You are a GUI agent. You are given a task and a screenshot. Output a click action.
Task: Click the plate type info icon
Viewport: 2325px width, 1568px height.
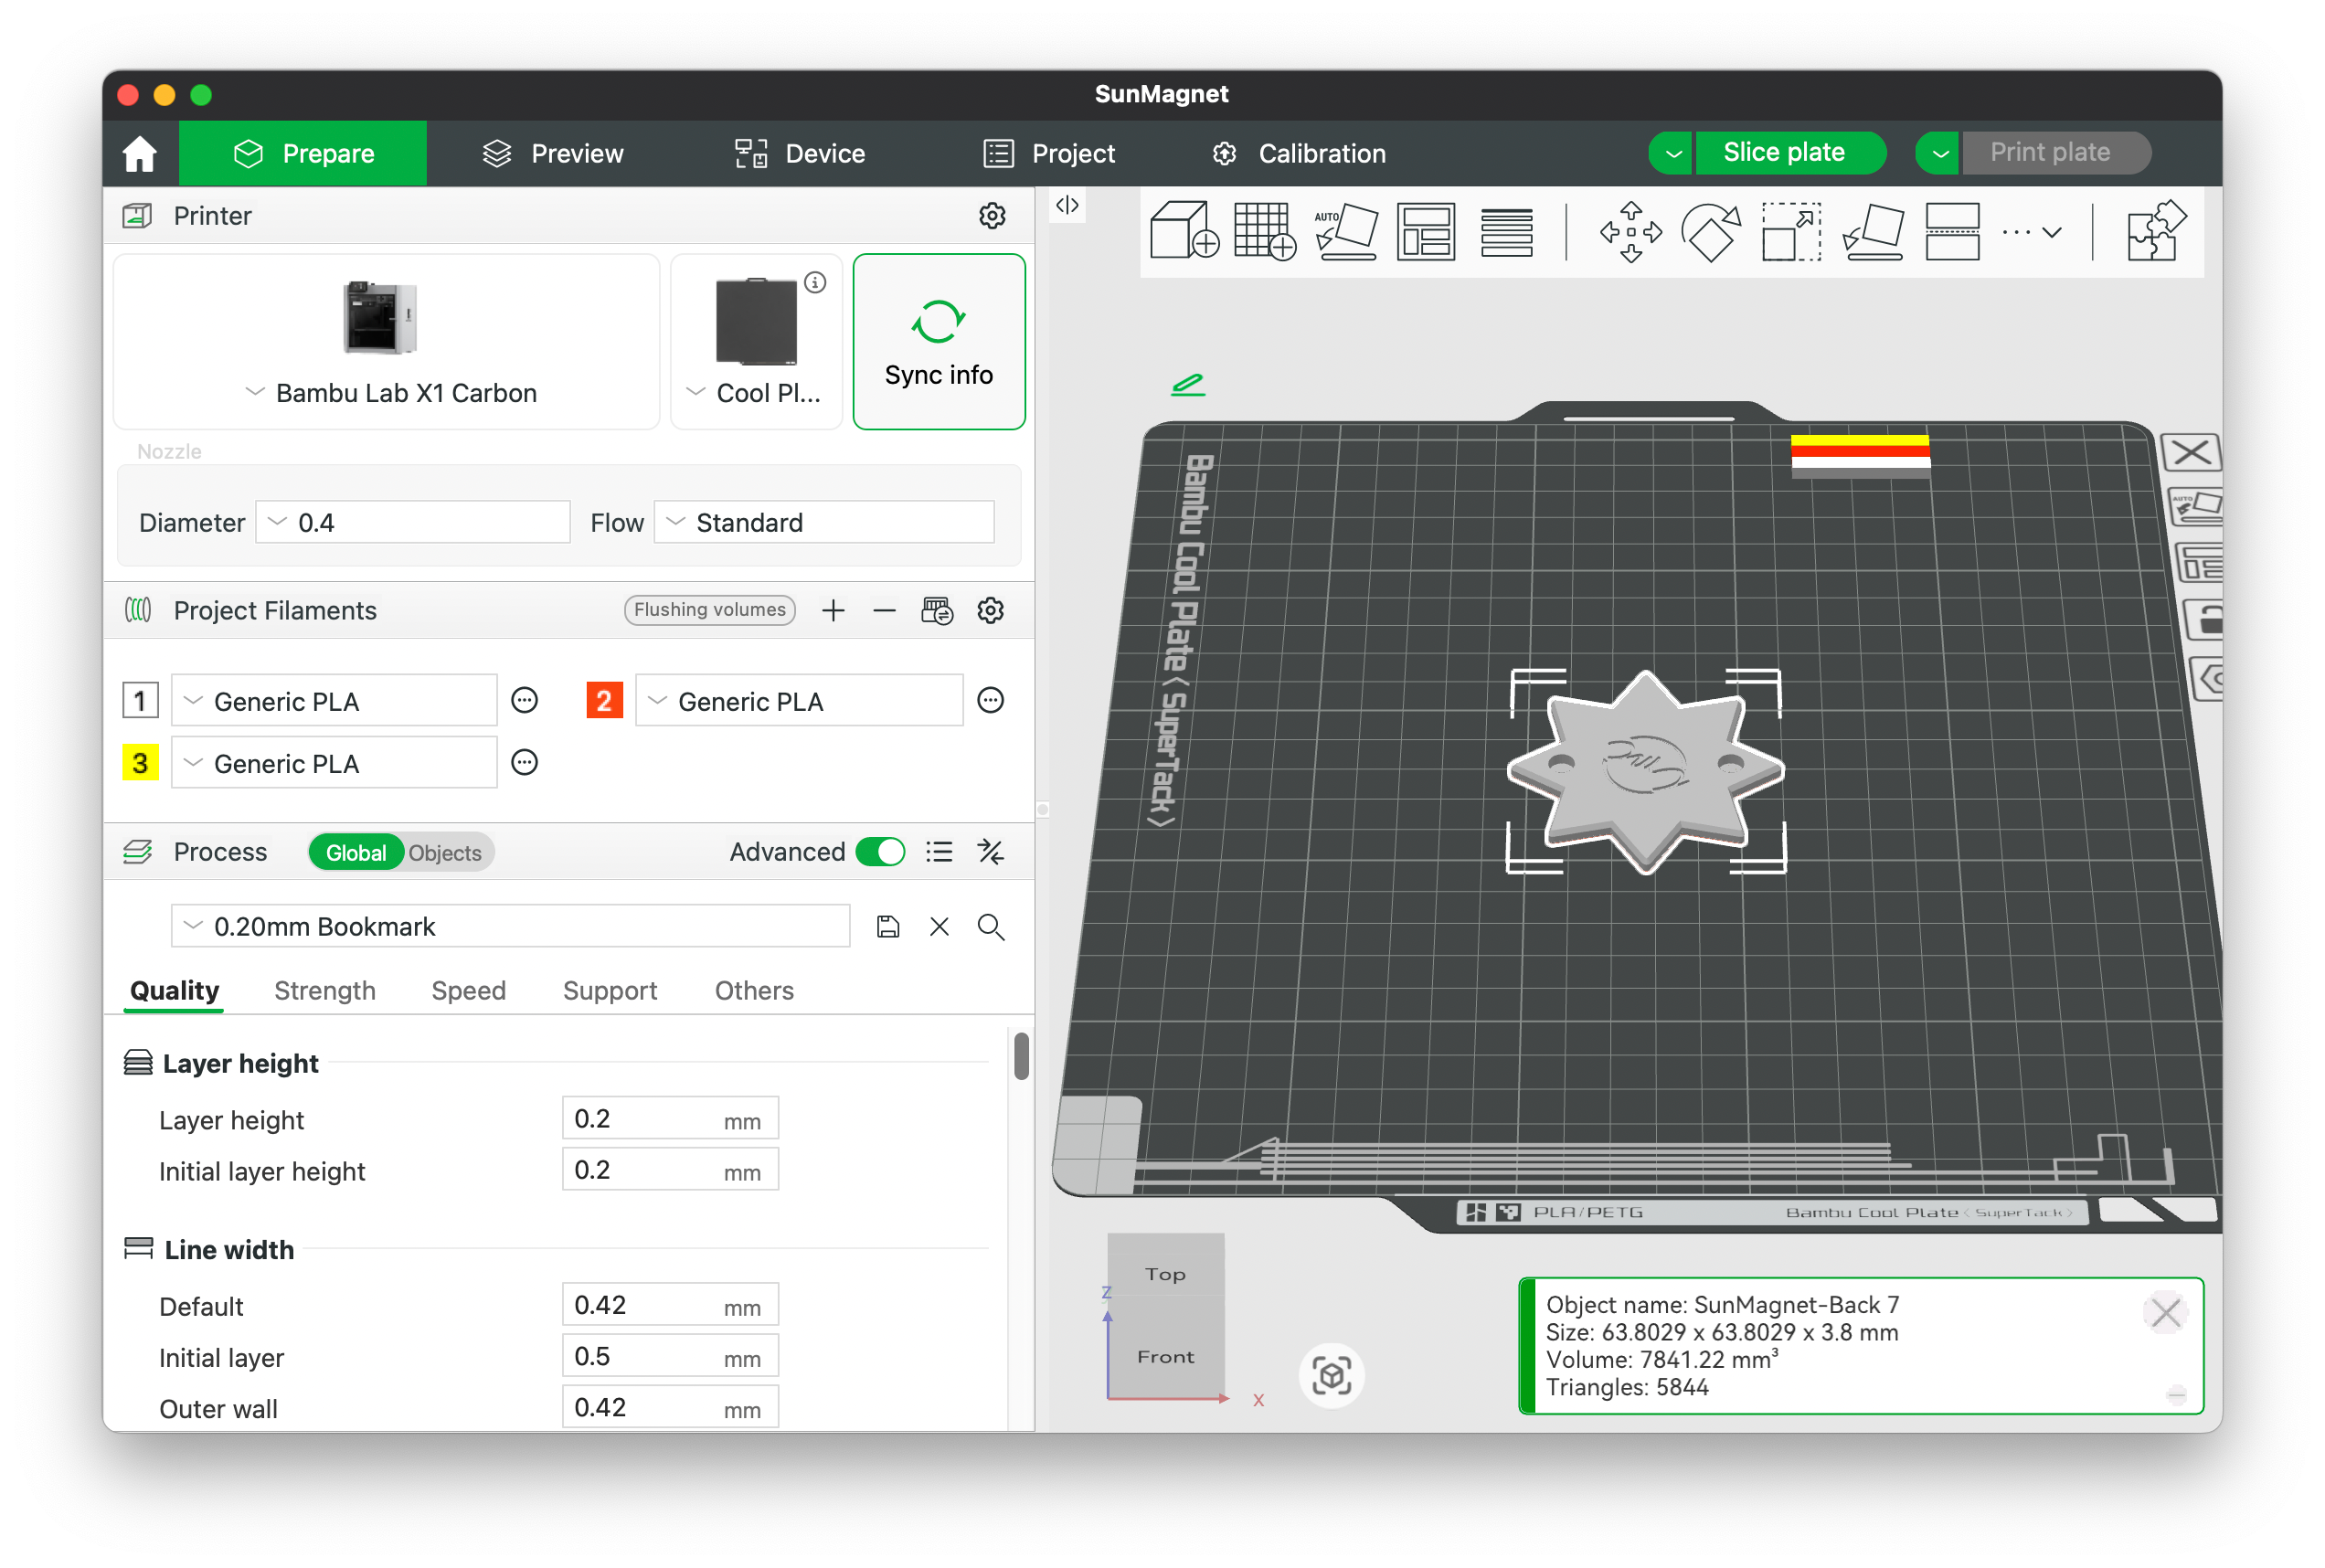(x=815, y=282)
